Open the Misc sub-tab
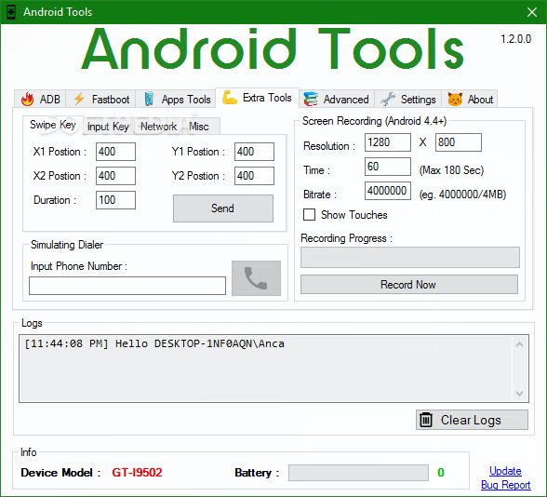This screenshot has height=497, width=547. point(199,127)
